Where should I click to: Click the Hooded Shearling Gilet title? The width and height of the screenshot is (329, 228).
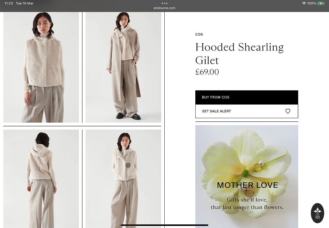coord(239,53)
